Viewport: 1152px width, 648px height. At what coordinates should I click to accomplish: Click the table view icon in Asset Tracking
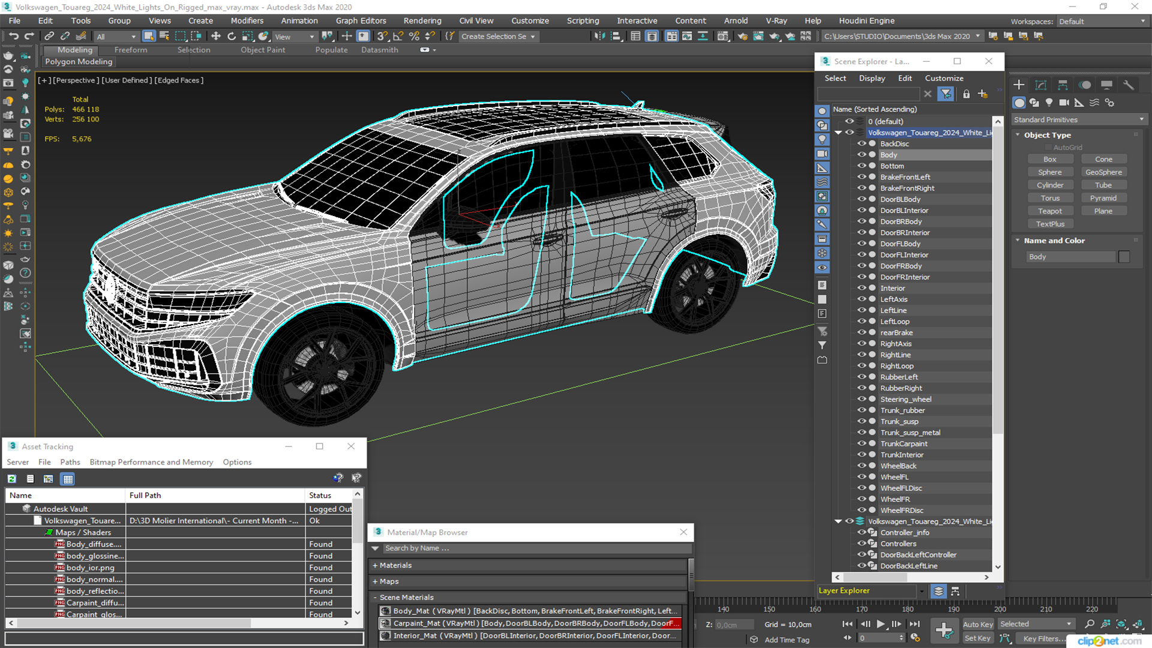click(x=68, y=479)
